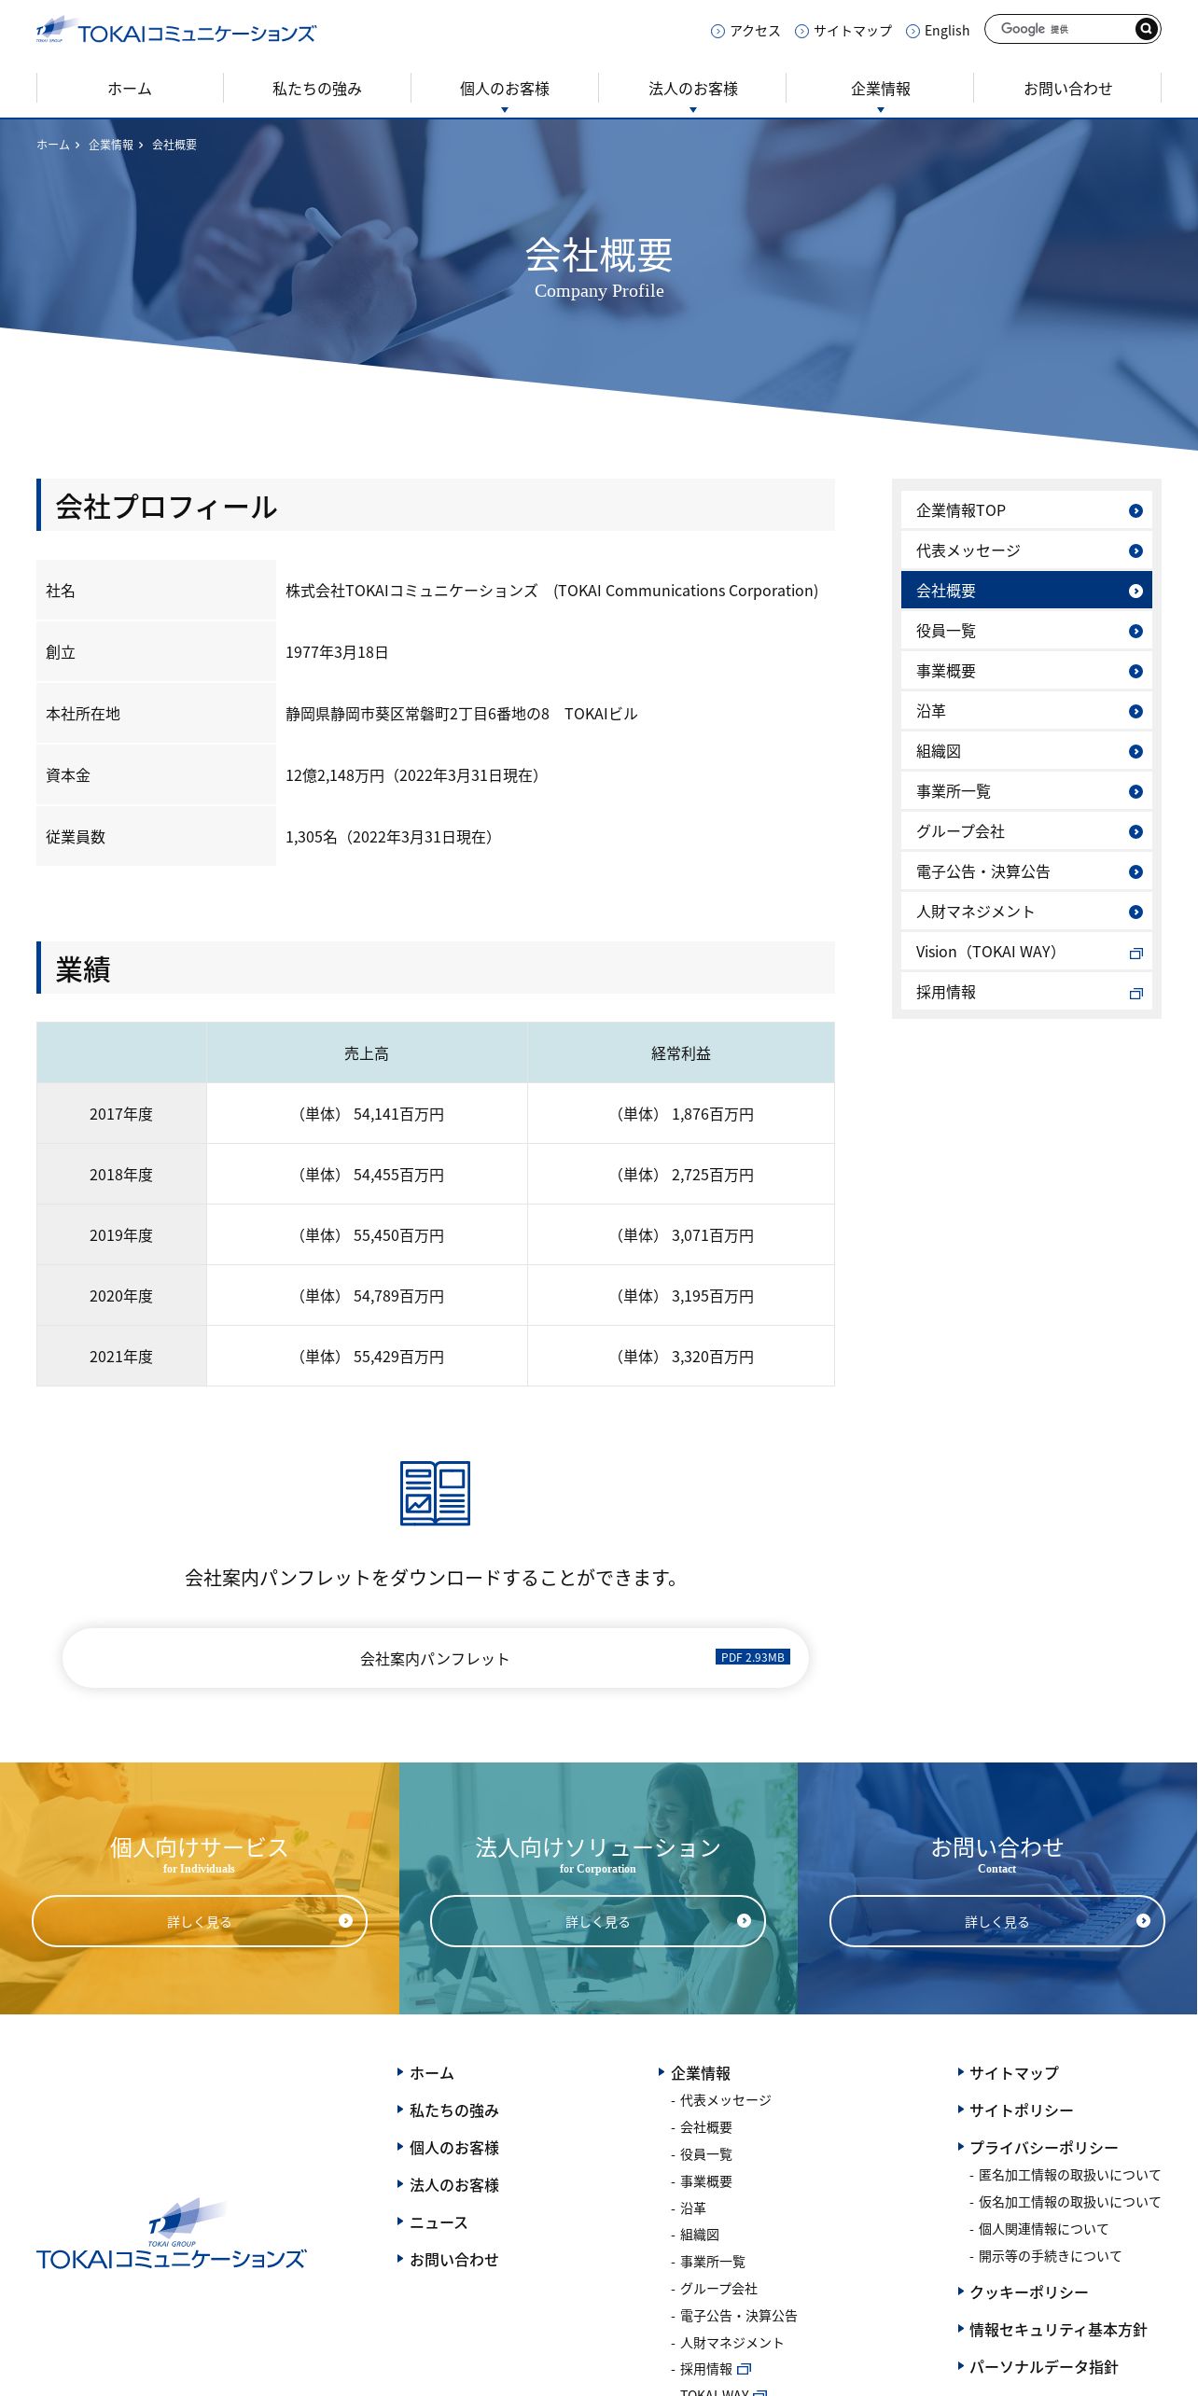The image size is (1198, 2396).
Task: Click arrow icon beside 人財マネジメント
Action: click(x=1135, y=912)
